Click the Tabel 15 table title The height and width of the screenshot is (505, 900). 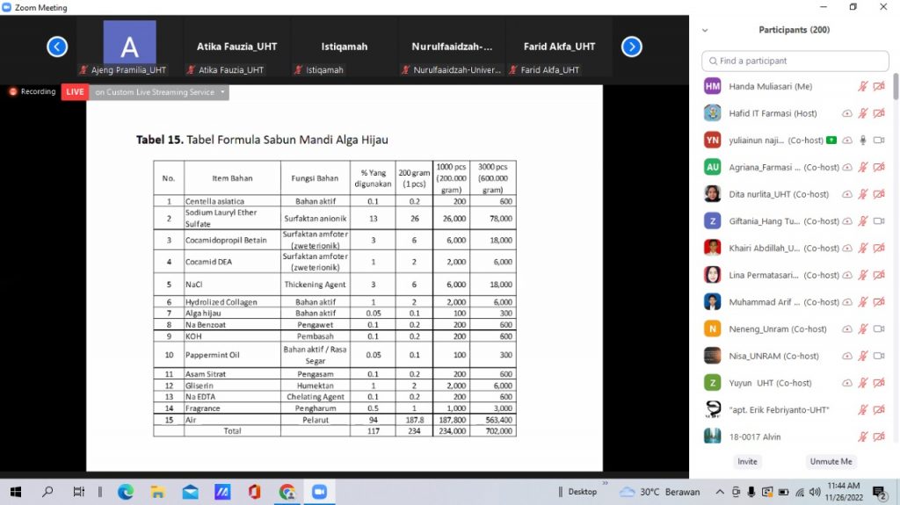262,140
